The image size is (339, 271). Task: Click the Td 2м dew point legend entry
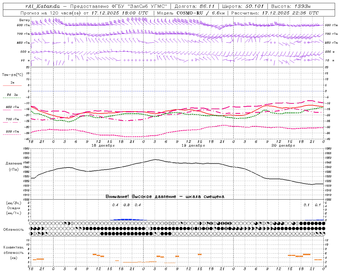12,95
